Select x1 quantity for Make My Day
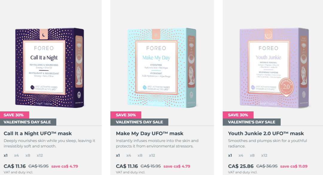The height and width of the screenshot is (175, 323). pyautogui.click(x=118, y=156)
